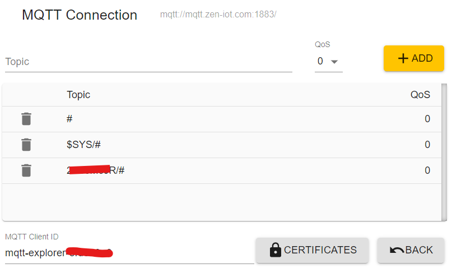
Task: Click the MQTT Client ID field
Action: click(129, 253)
